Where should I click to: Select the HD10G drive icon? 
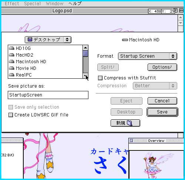[11, 48]
